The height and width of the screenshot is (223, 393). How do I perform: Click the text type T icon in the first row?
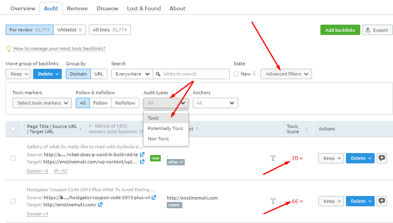pyautogui.click(x=273, y=158)
